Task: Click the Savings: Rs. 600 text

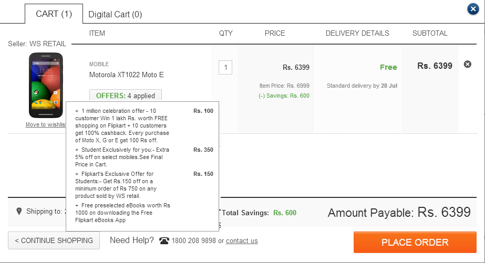Action: pyautogui.click(x=284, y=96)
